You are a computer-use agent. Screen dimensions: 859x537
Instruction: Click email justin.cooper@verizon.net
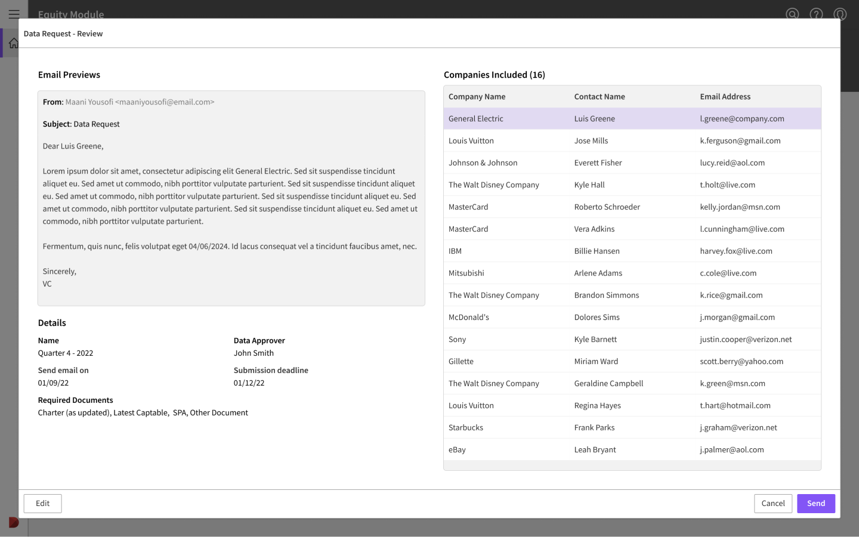pos(746,339)
